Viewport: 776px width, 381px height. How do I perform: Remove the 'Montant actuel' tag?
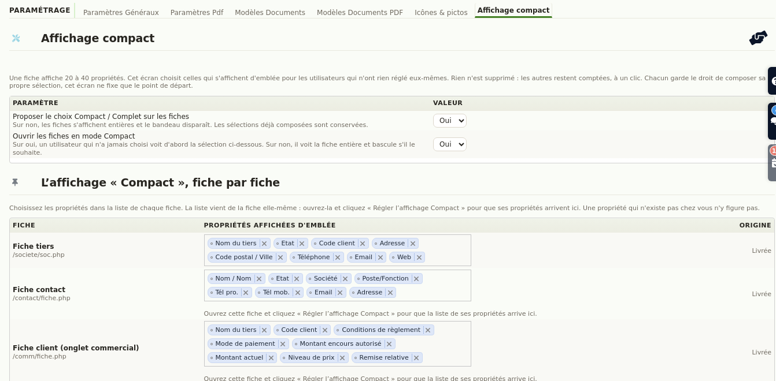[271, 358]
